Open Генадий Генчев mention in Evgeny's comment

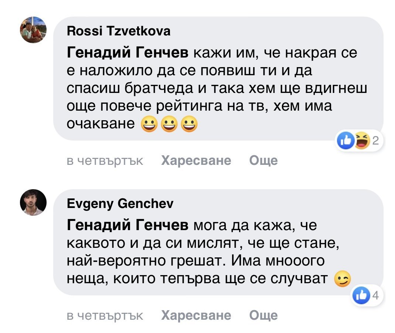point(127,225)
